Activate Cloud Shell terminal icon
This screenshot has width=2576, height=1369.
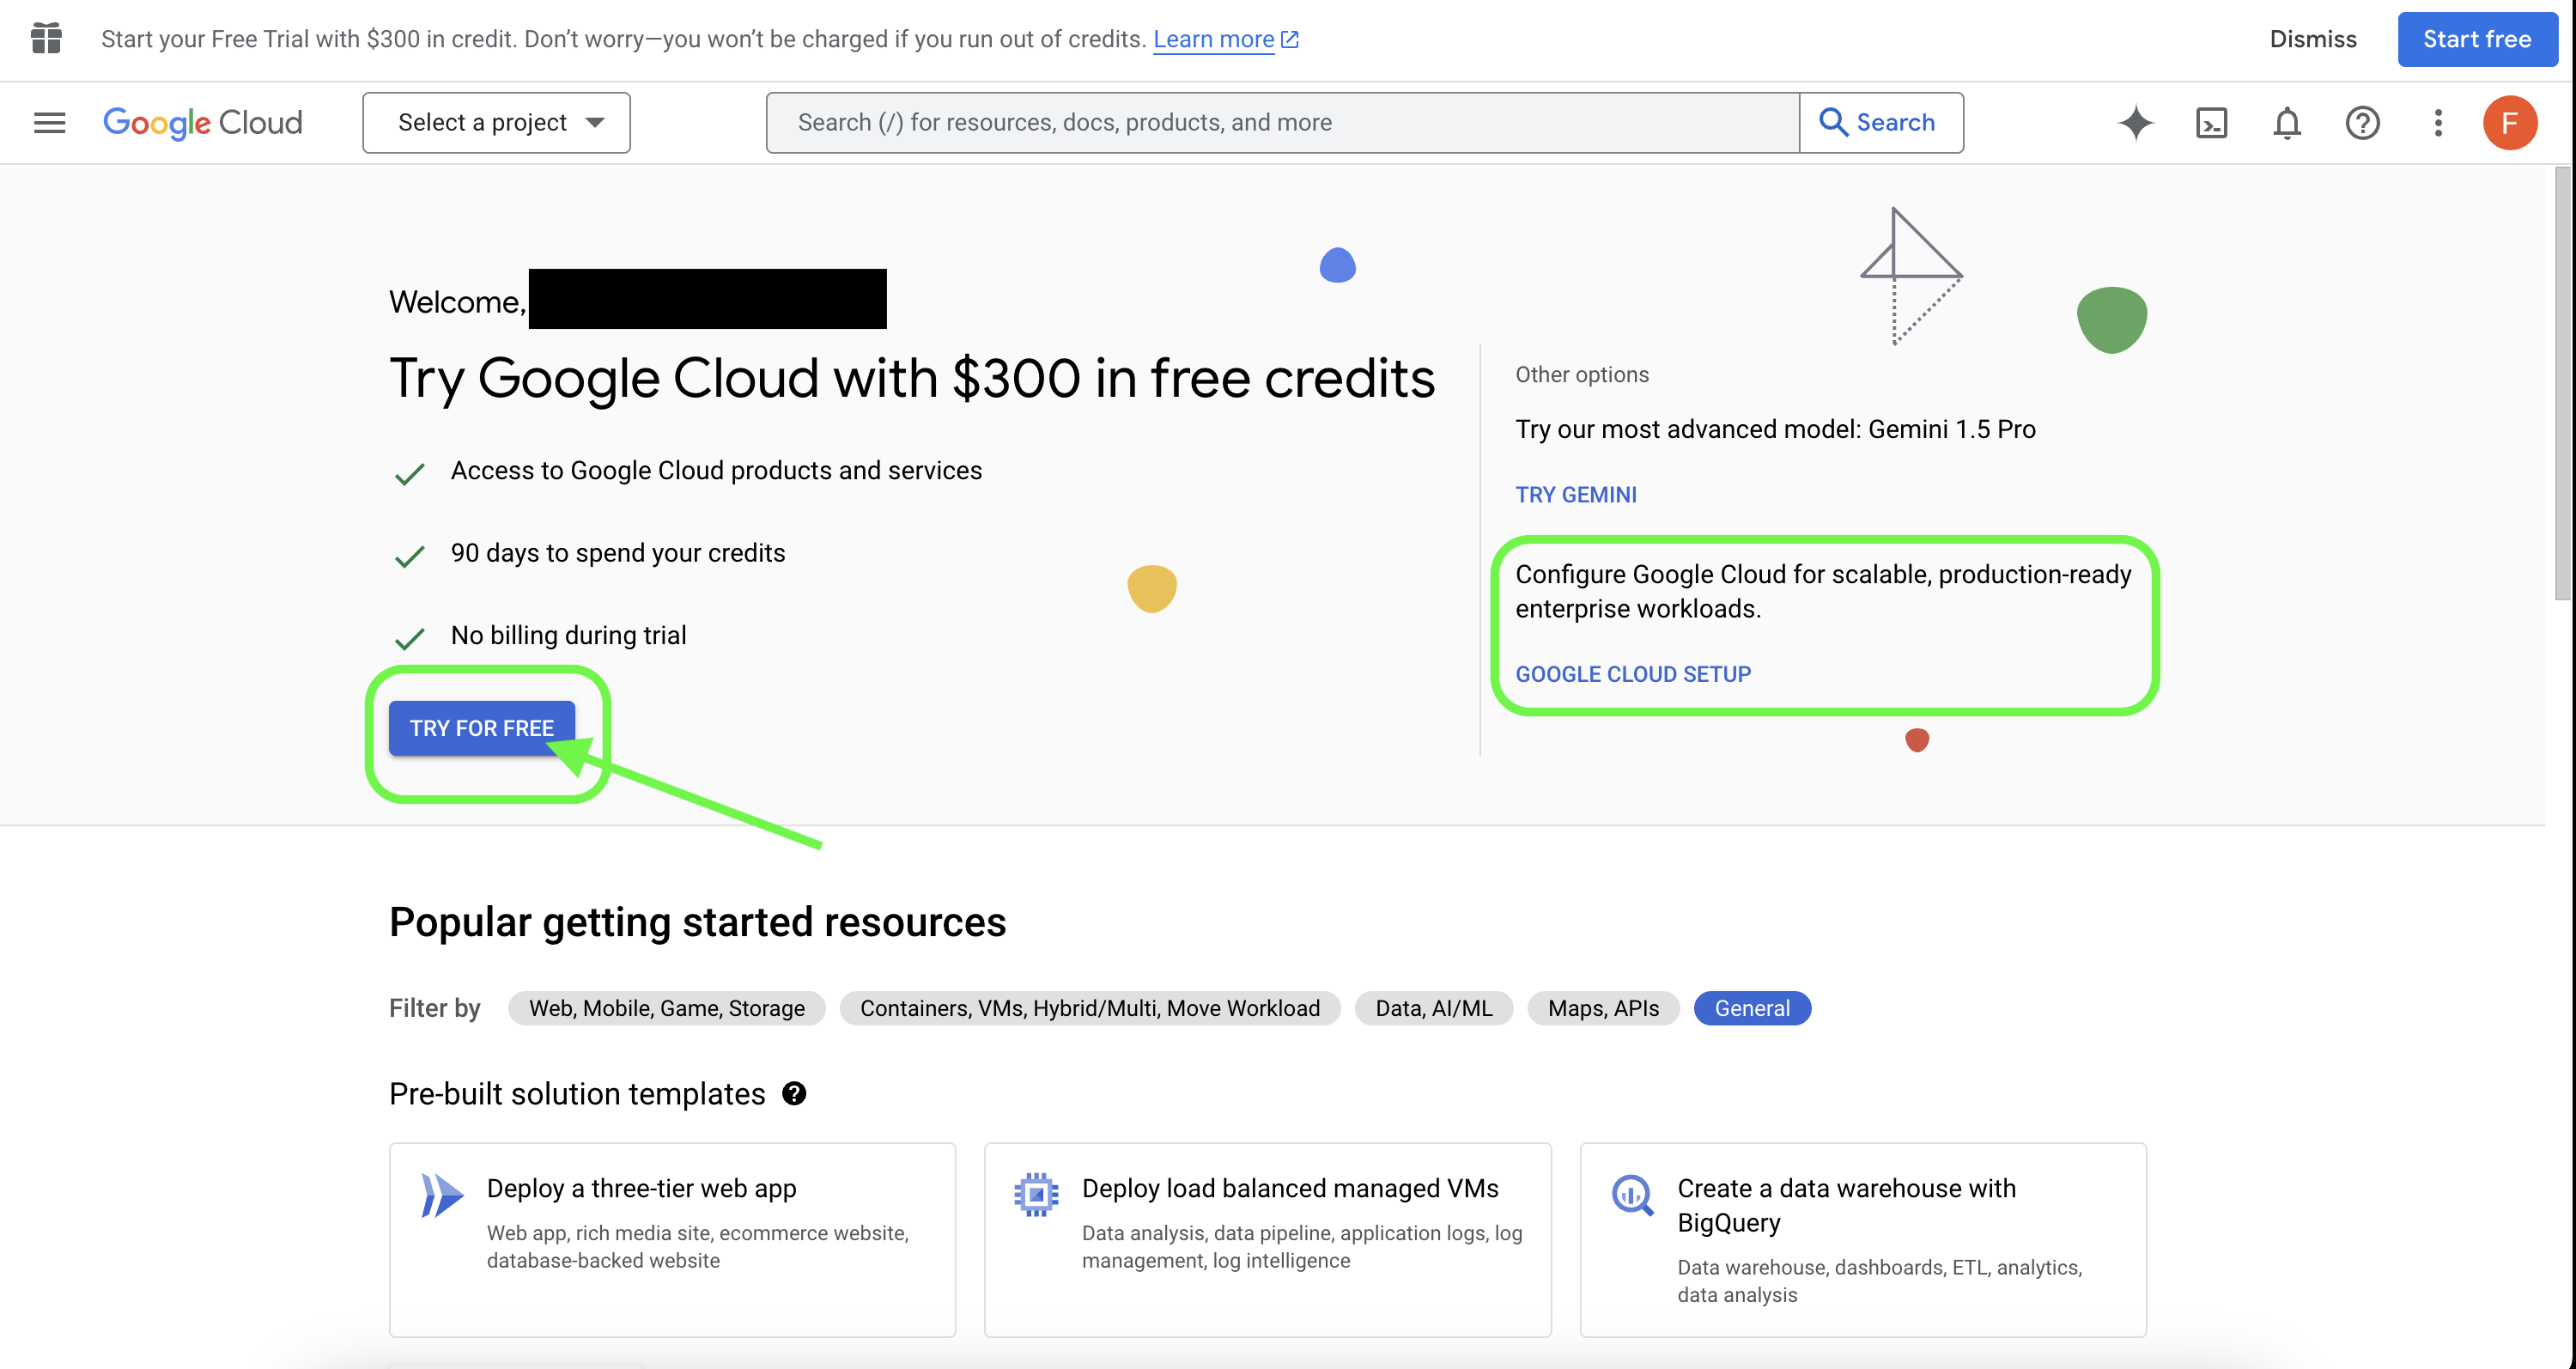pyautogui.click(x=2211, y=123)
